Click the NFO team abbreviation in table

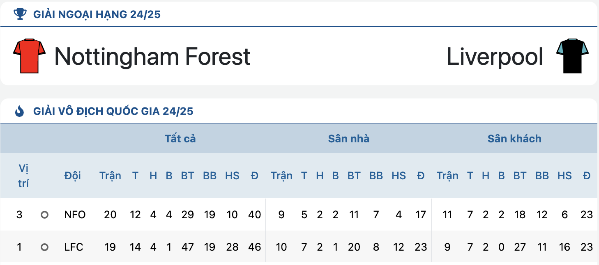point(75,215)
